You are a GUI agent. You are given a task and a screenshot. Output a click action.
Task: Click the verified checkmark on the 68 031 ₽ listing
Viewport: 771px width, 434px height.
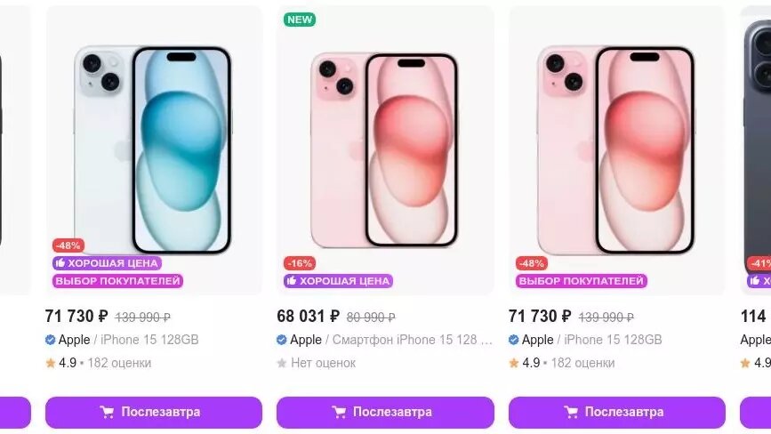pos(282,340)
